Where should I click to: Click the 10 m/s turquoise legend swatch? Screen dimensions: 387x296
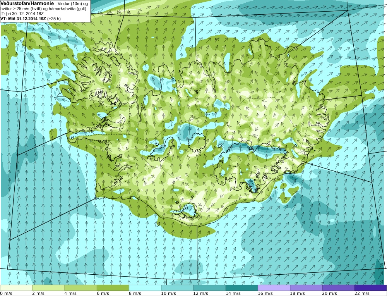(177, 287)
